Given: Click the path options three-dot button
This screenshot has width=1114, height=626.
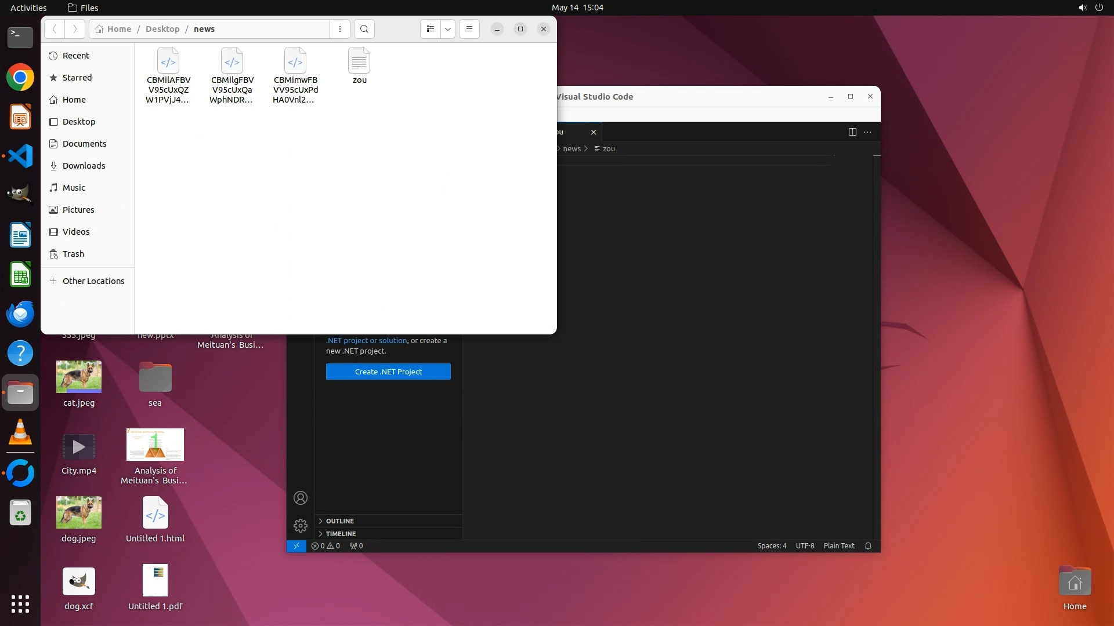Looking at the screenshot, I should [x=340, y=29].
